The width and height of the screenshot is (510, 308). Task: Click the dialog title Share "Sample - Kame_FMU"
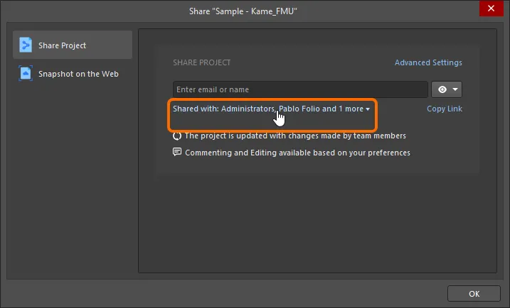pyautogui.click(x=243, y=11)
